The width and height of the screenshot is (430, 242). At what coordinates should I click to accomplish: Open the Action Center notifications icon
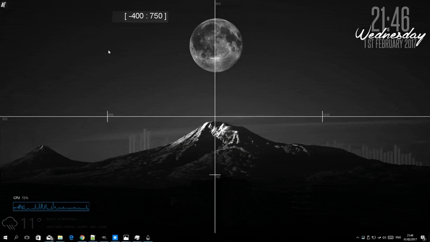[x=423, y=237]
